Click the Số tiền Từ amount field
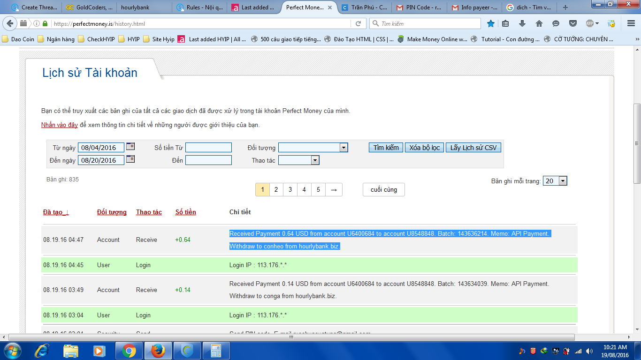The image size is (641, 360). pos(208,148)
